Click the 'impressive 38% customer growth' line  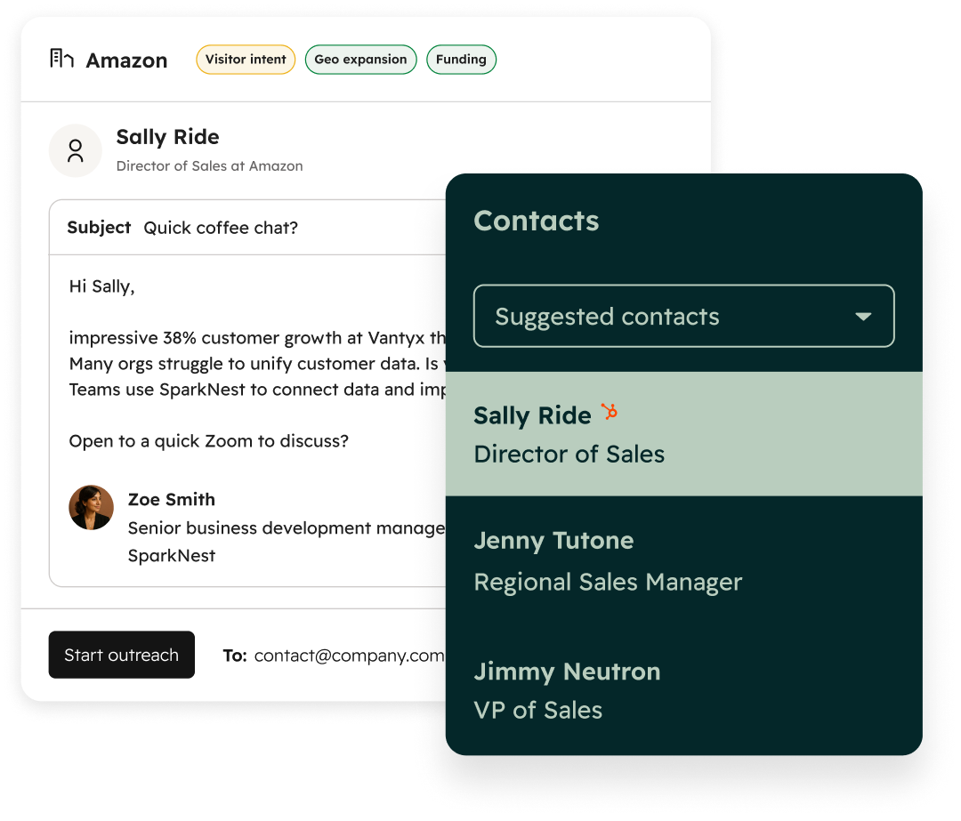click(x=257, y=338)
